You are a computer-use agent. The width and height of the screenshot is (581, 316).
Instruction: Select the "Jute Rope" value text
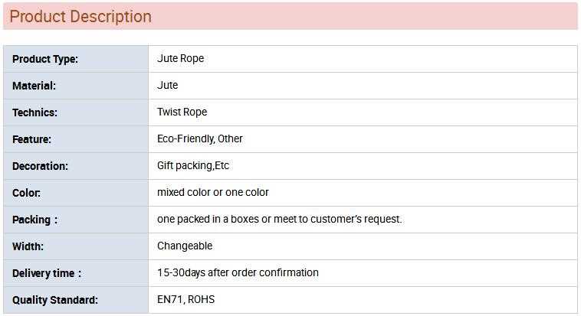180,58
